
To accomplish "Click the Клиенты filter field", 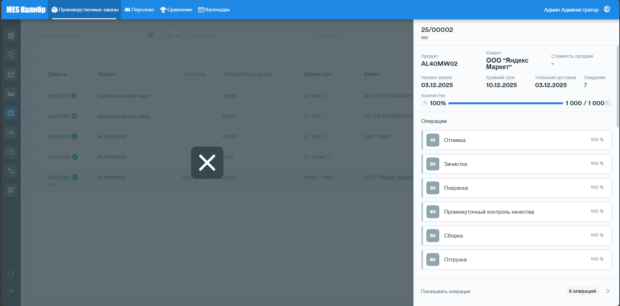I will [363, 36].
